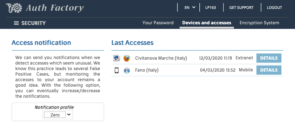Click the desktop computer device icon
295x126 pixels.
click(x=116, y=58)
